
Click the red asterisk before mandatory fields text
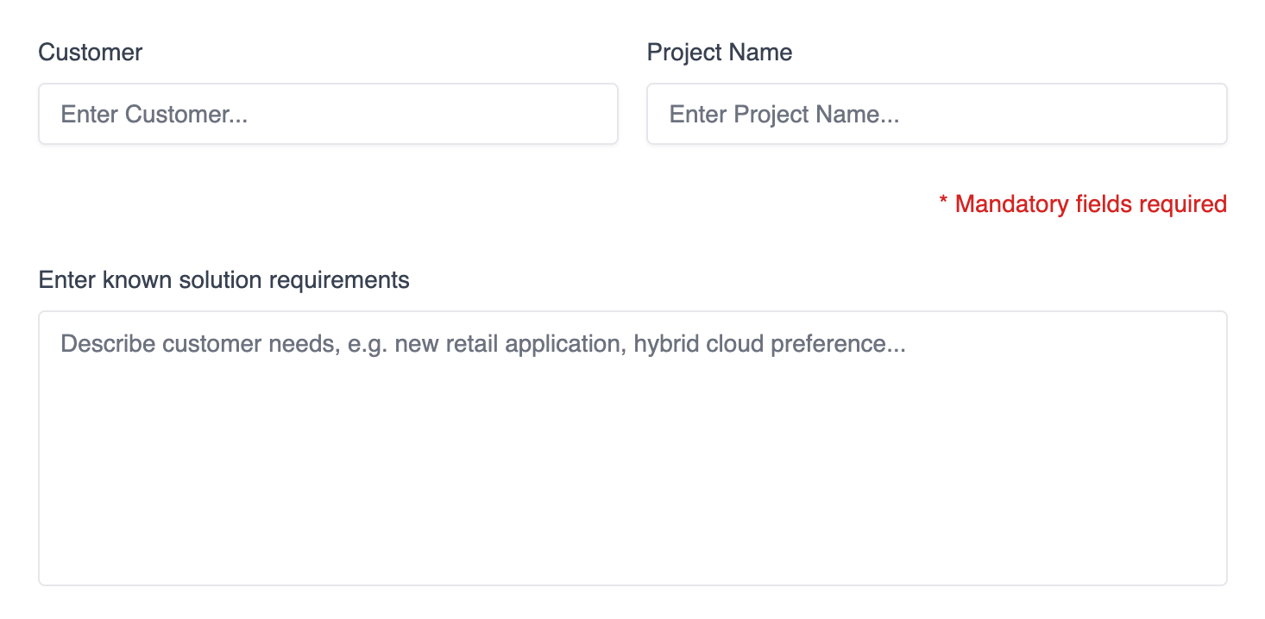pos(943,204)
